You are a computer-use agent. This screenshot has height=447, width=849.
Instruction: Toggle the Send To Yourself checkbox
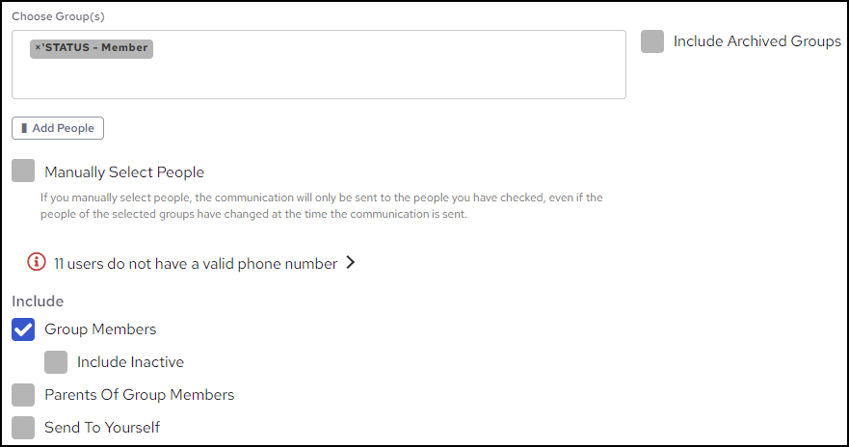pos(23,427)
